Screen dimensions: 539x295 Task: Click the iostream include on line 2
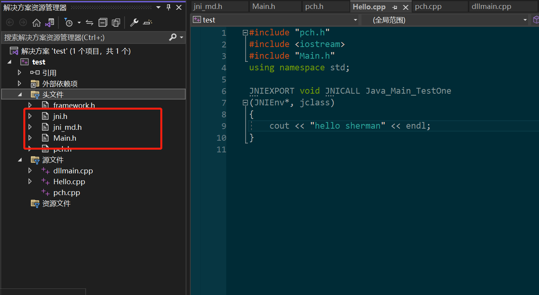click(x=320, y=44)
